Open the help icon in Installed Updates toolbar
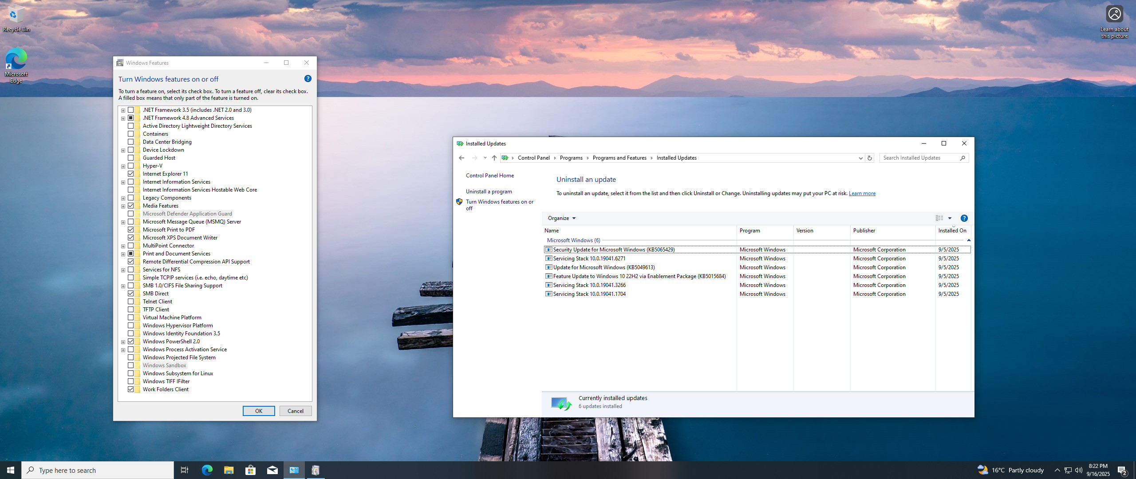 964,218
